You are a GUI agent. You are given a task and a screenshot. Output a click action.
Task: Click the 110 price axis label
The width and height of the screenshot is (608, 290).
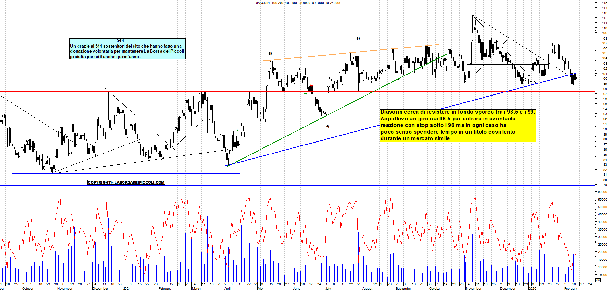[x=604, y=28]
